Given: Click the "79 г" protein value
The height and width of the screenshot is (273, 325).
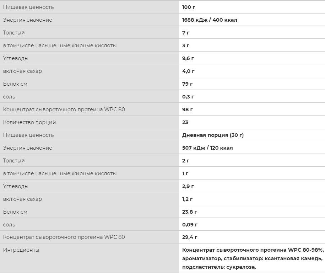Looking at the screenshot, I should point(187,84).
